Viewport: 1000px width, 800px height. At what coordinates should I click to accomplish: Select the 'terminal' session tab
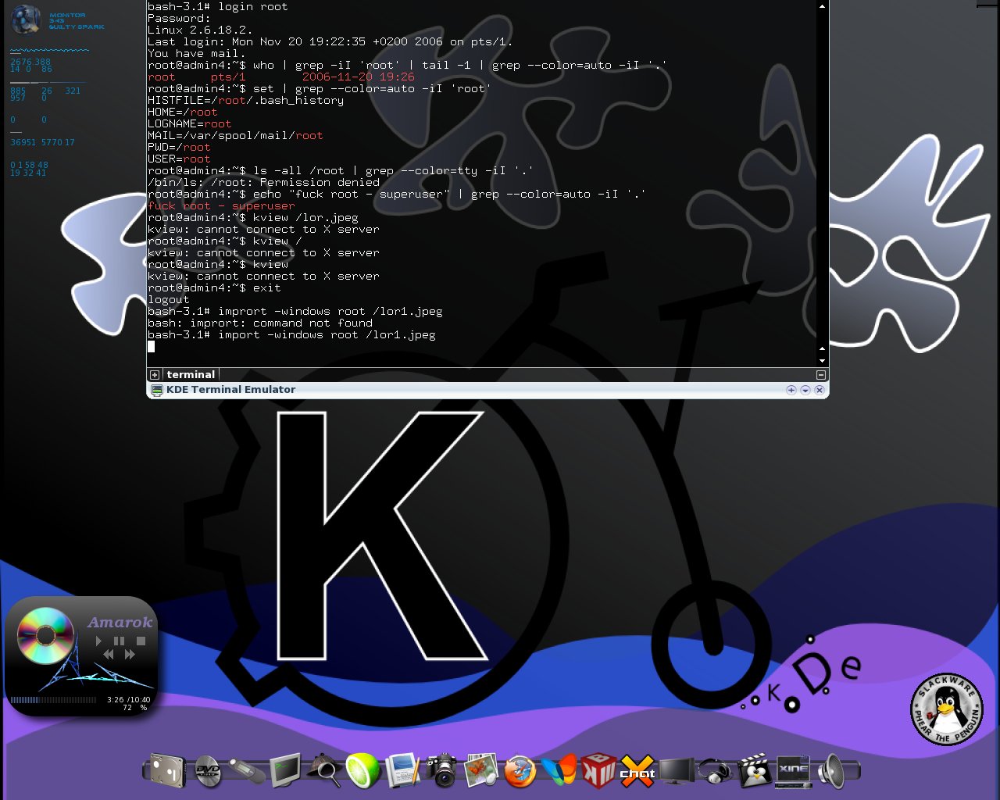(x=191, y=375)
